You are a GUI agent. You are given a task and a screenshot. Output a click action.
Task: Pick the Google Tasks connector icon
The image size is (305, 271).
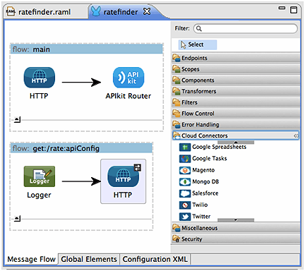(185, 159)
